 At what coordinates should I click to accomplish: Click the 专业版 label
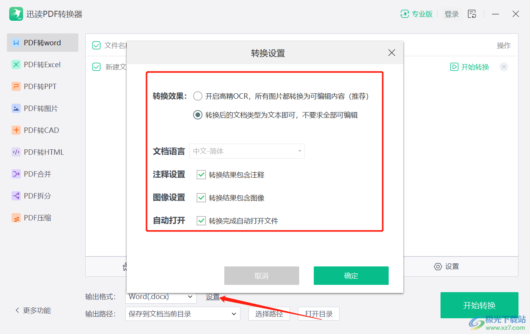[x=422, y=14]
